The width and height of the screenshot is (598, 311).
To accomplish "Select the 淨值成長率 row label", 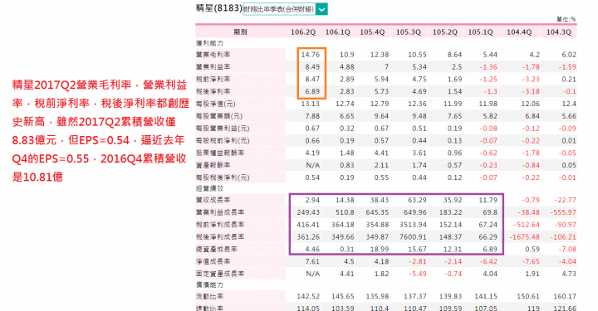I will tap(213, 261).
